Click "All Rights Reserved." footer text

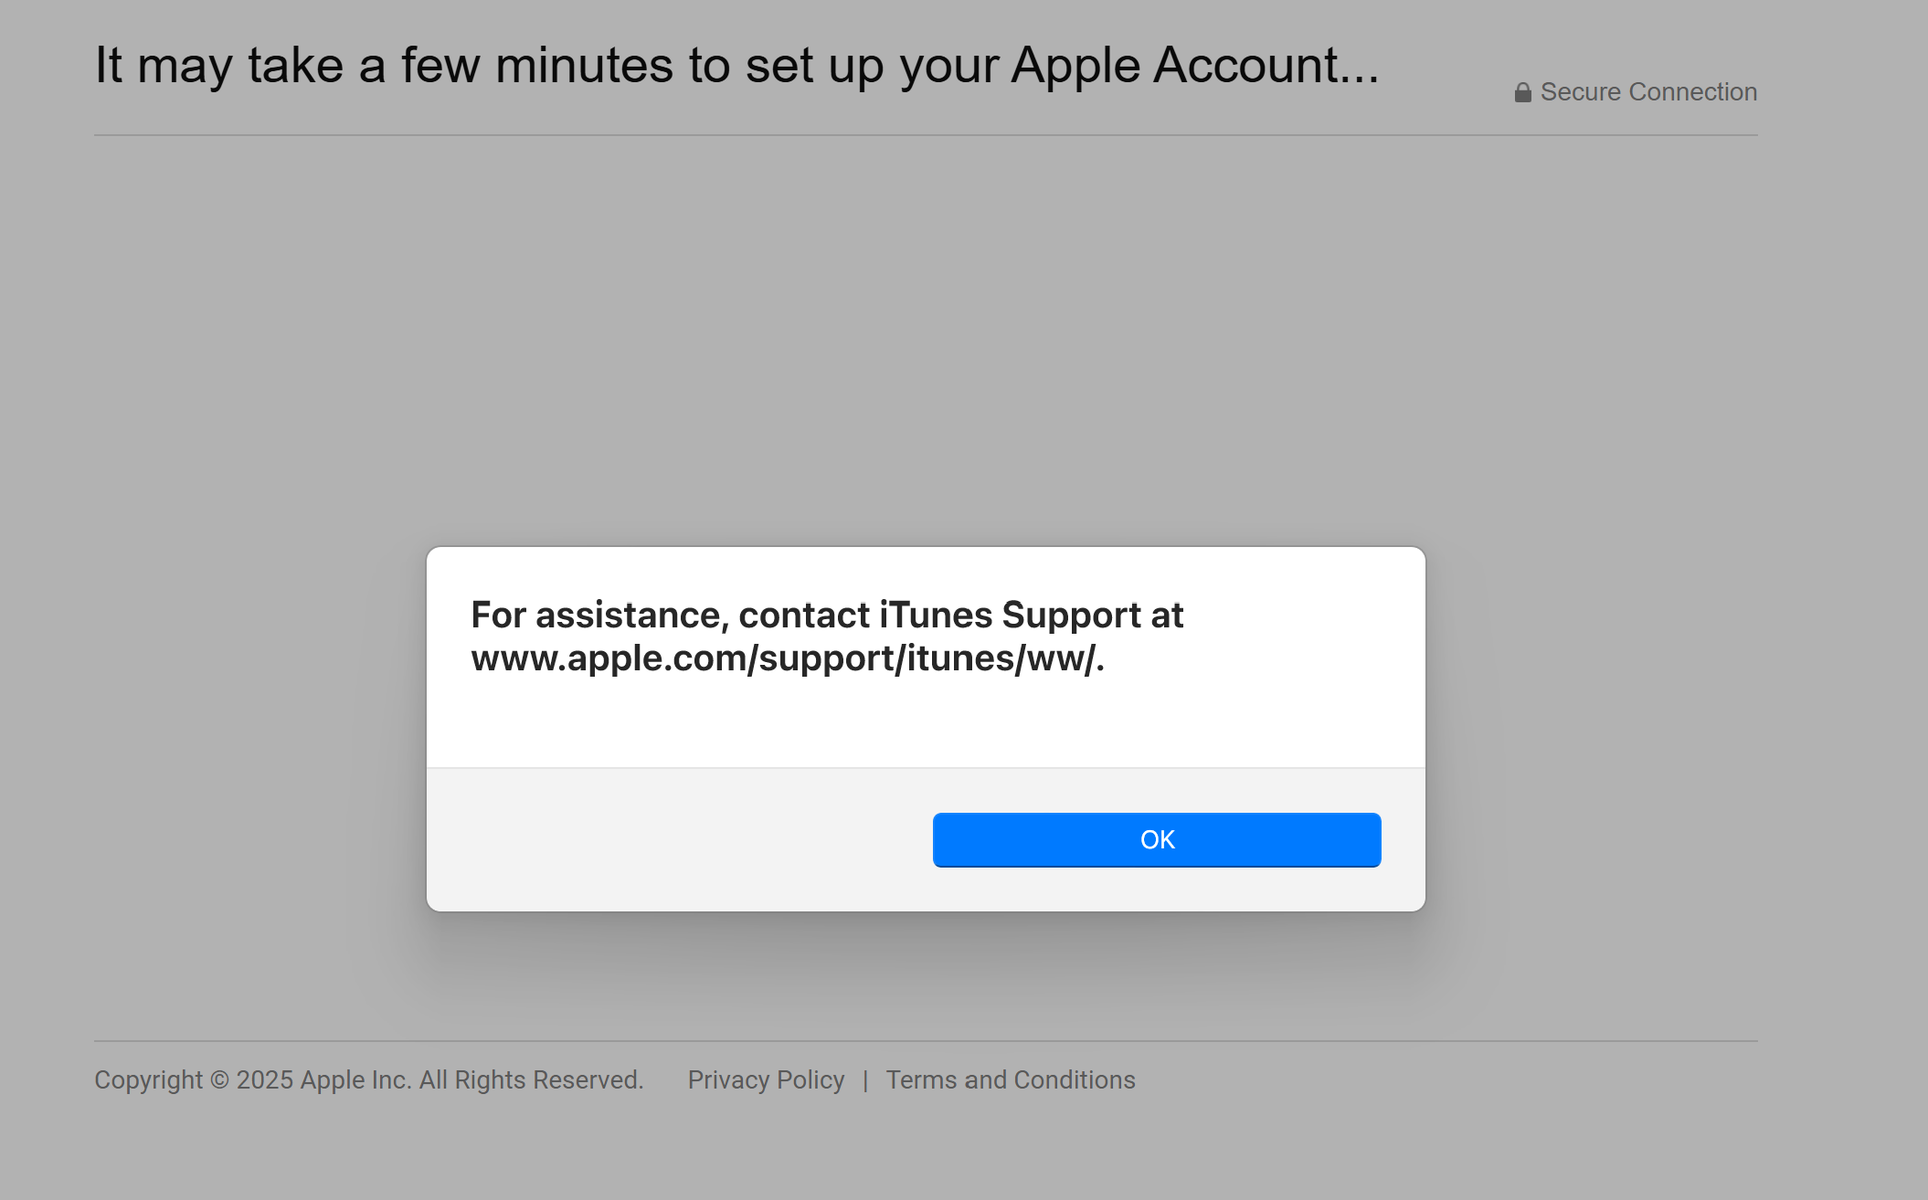pos(531,1079)
